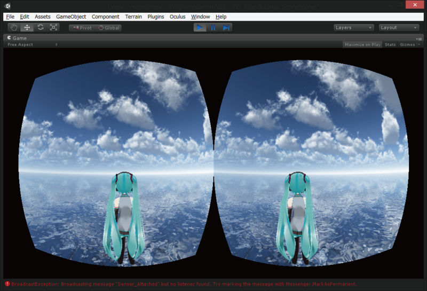427x291 pixels.
Task: Toggle Maximize on Play
Action: (362, 45)
